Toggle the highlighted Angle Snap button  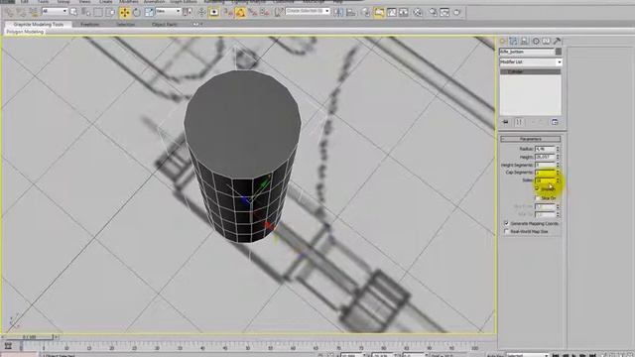tap(240, 13)
